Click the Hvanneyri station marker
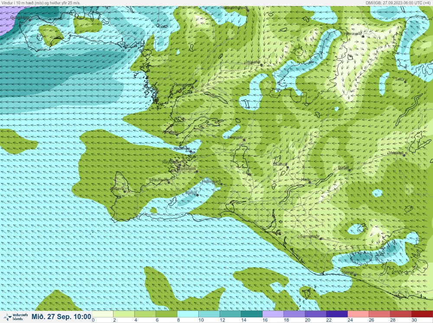The width and height of the screenshot is (433, 323). click(193, 88)
